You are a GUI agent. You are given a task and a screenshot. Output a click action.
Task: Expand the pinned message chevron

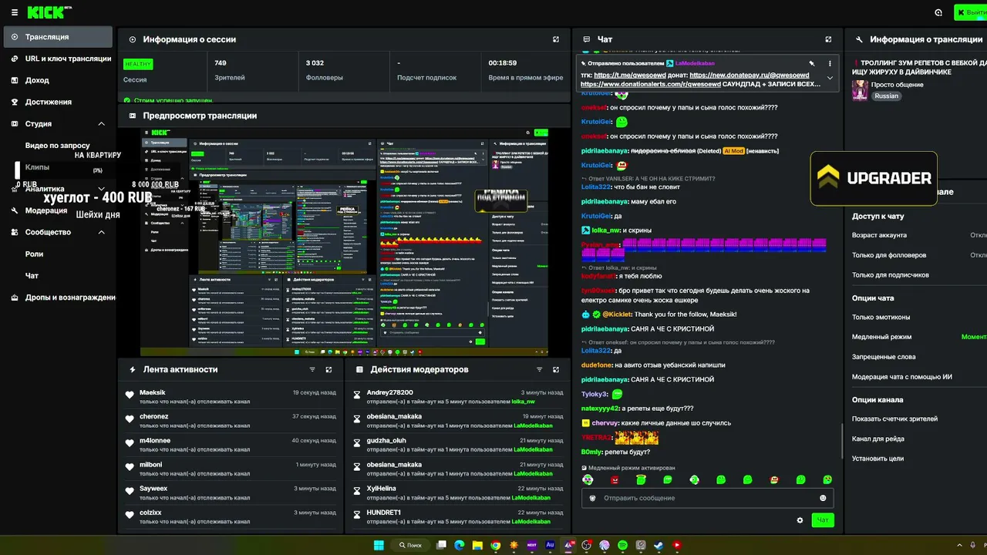[x=830, y=78]
